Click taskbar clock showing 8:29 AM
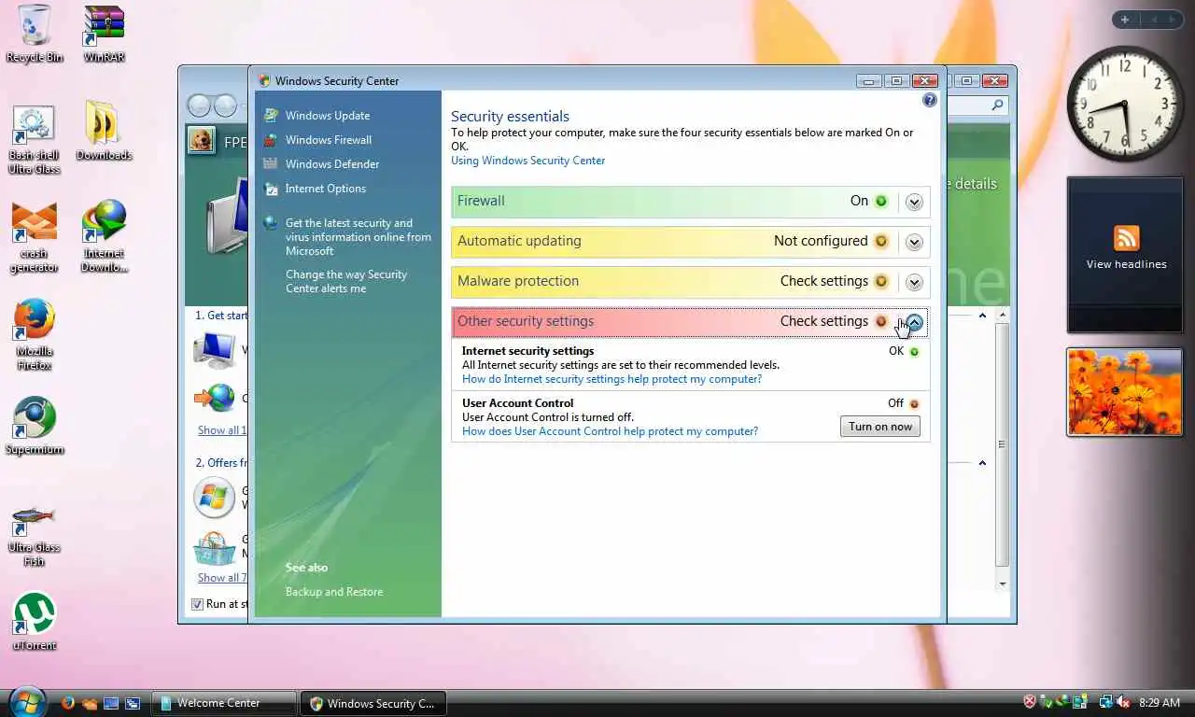 (x=1160, y=702)
